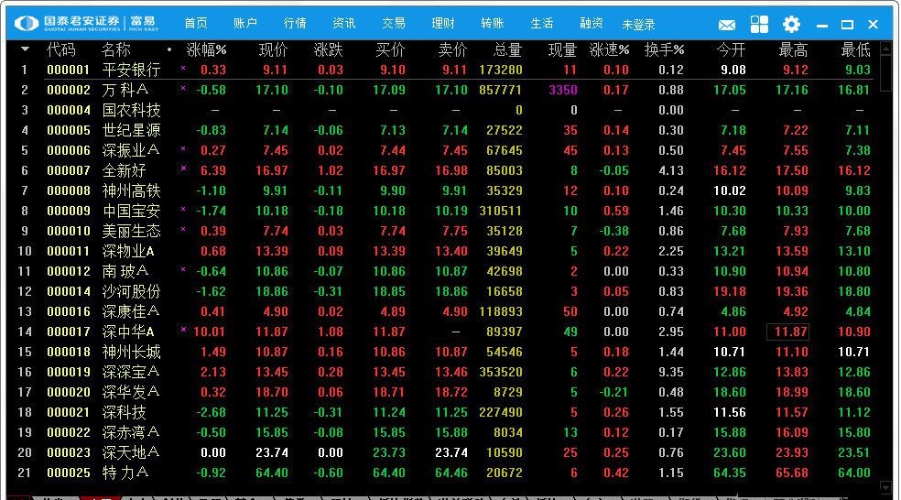
Task: Sort by the 最低 column header
Action: click(855, 50)
